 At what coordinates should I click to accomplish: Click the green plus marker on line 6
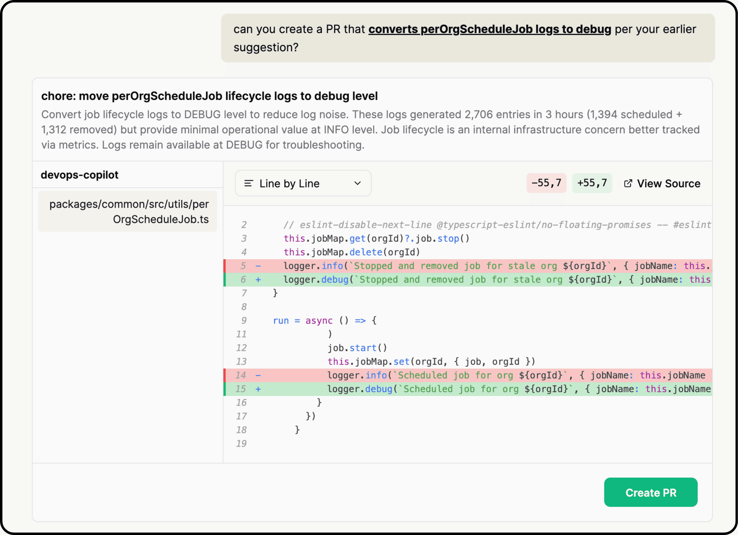(x=258, y=280)
